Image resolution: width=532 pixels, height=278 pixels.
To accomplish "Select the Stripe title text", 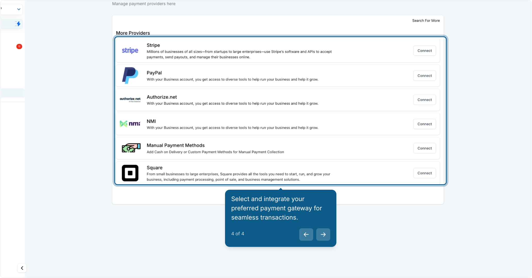I will (153, 45).
